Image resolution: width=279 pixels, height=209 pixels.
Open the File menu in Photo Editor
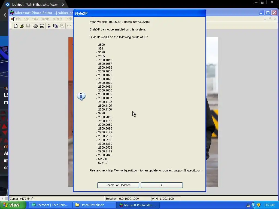(x=18, y=19)
